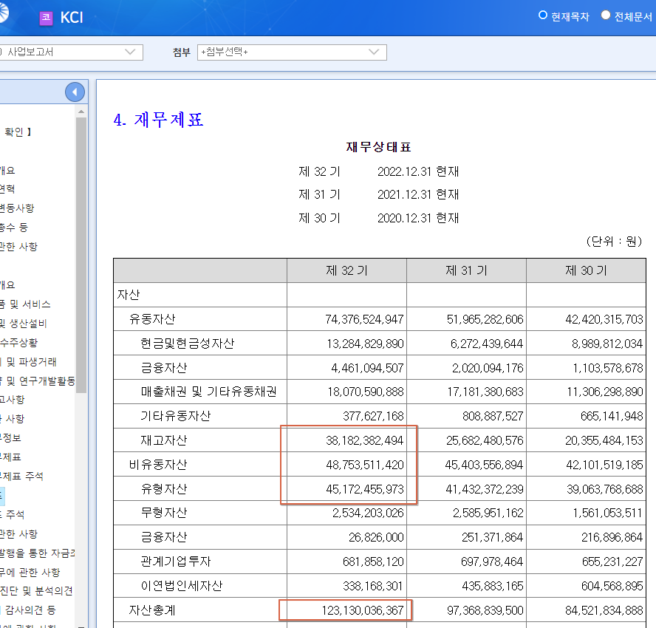This screenshot has height=628, width=656.
Task: Click the value 74,376,524,947
Action: tap(364, 320)
